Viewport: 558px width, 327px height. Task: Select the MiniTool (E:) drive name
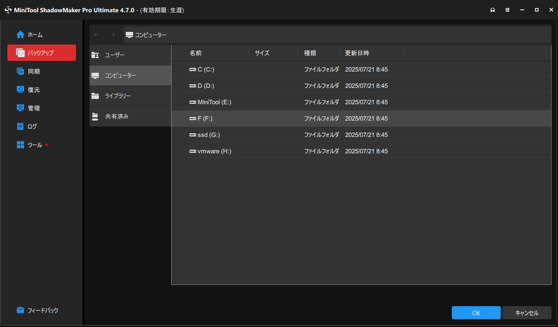(x=214, y=102)
